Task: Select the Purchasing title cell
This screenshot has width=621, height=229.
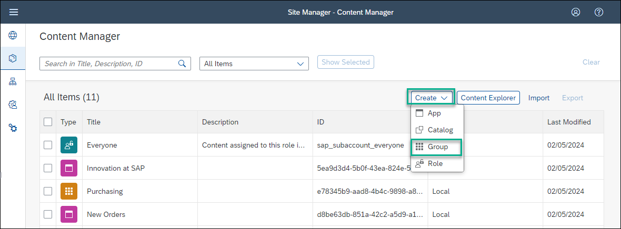Action: click(x=140, y=191)
